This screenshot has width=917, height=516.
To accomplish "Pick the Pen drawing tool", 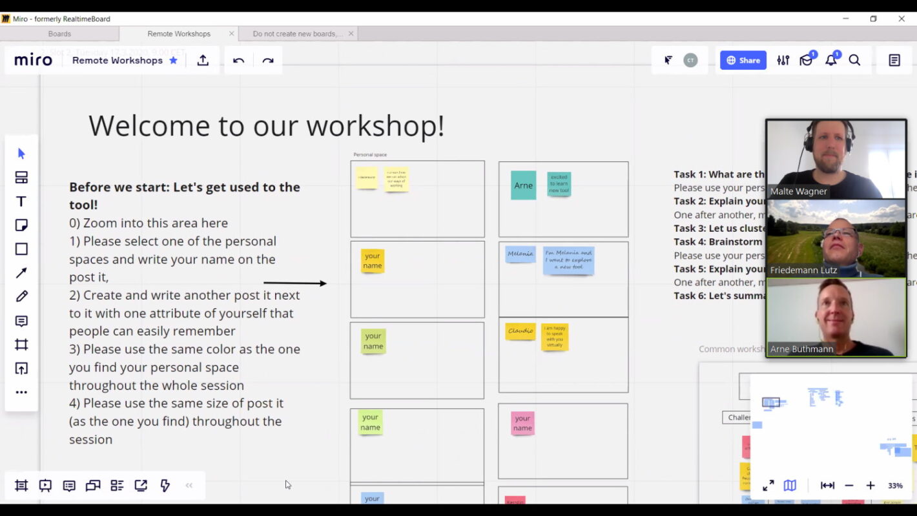I will 21,296.
